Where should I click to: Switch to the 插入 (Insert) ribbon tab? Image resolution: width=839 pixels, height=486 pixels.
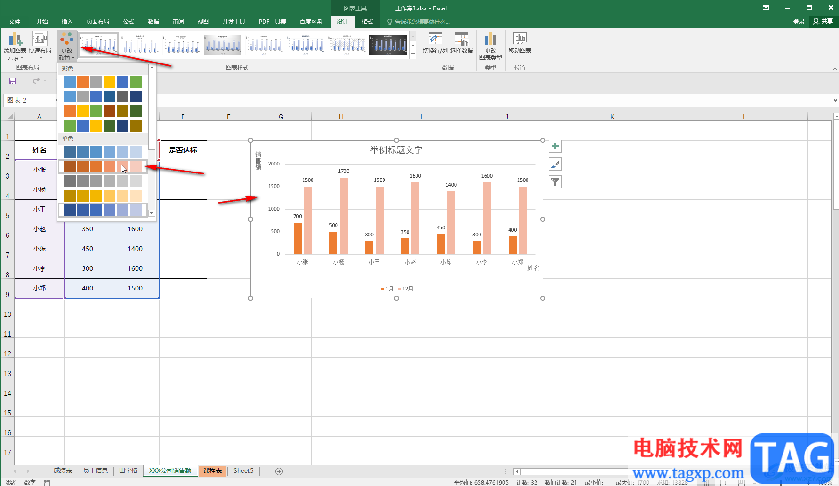(67, 21)
